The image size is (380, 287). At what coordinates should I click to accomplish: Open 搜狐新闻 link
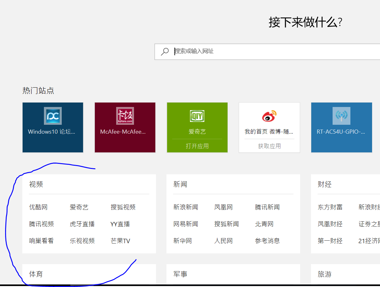[x=227, y=224]
